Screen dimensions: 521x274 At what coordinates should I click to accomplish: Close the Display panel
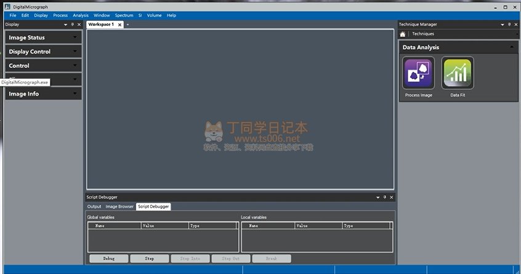tap(79, 24)
